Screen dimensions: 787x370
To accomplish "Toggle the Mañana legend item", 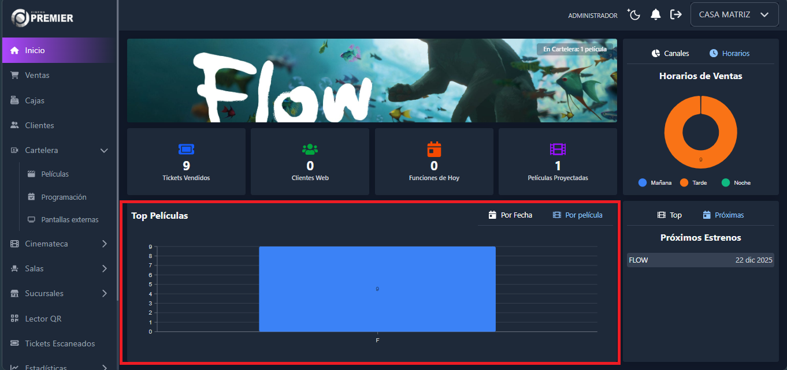I will coord(655,182).
